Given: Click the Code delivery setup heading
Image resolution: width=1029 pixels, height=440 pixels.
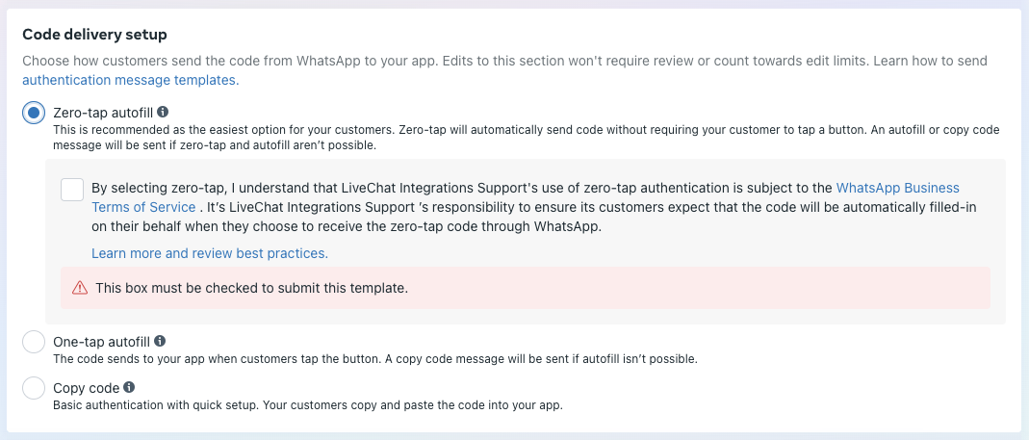Looking at the screenshot, I should (x=94, y=35).
